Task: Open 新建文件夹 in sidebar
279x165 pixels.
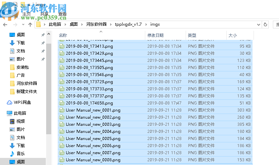Action: pyautogui.click(x=27, y=91)
